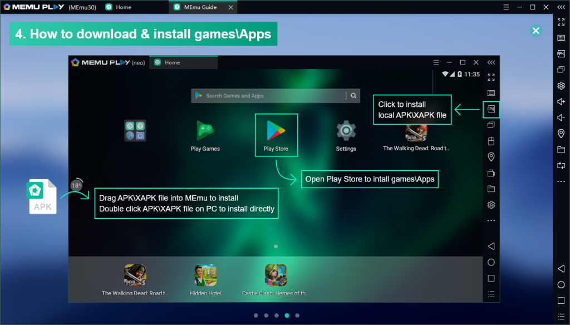Image resolution: width=570 pixels, height=325 pixels.
Task: Activate the screen rotate sidebar icon
Action: tap(561, 165)
